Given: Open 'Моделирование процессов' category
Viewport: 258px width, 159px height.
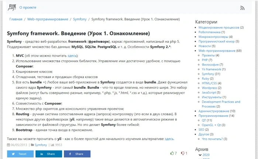Looking at the screenshot, I should tap(219, 27).
